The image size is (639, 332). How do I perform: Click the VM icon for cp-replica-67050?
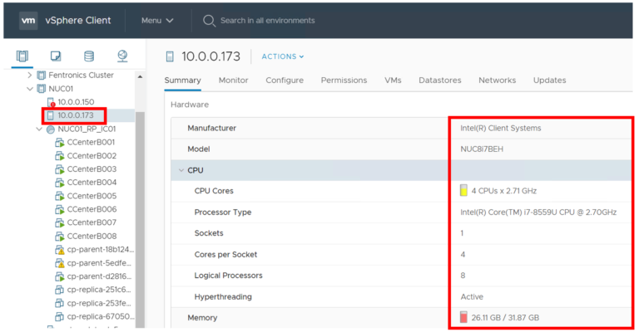click(x=60, y=316)
